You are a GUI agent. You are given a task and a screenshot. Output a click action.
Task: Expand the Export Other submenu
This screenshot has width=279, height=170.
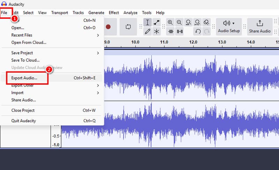[52, 86]
